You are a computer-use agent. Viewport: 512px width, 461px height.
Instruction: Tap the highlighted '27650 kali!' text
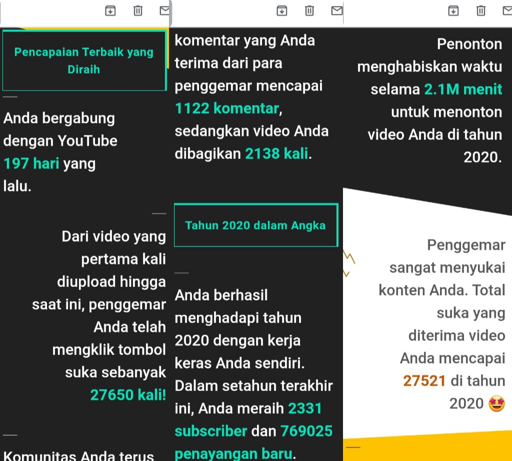(x=128, y=394)
